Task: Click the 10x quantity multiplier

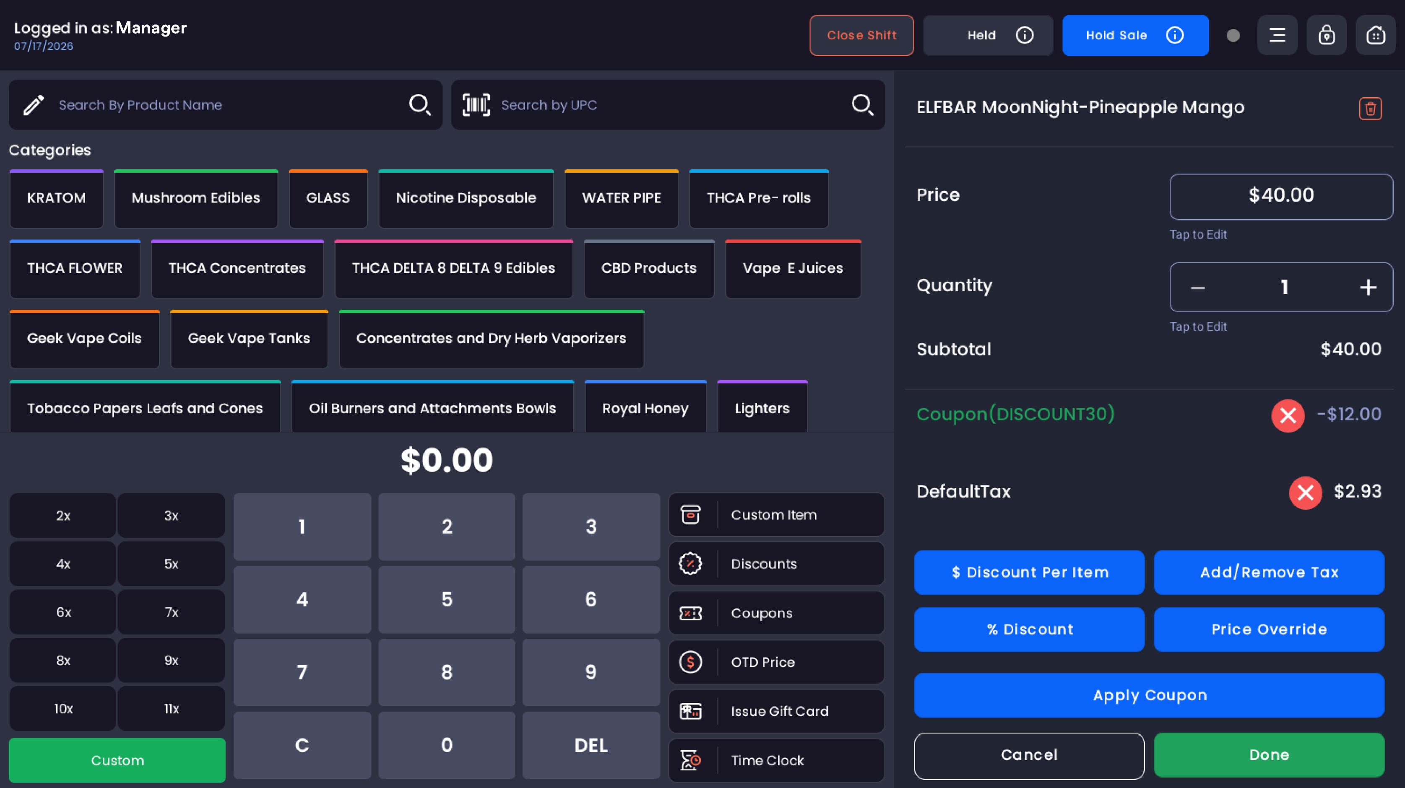Action: (63, 708)
